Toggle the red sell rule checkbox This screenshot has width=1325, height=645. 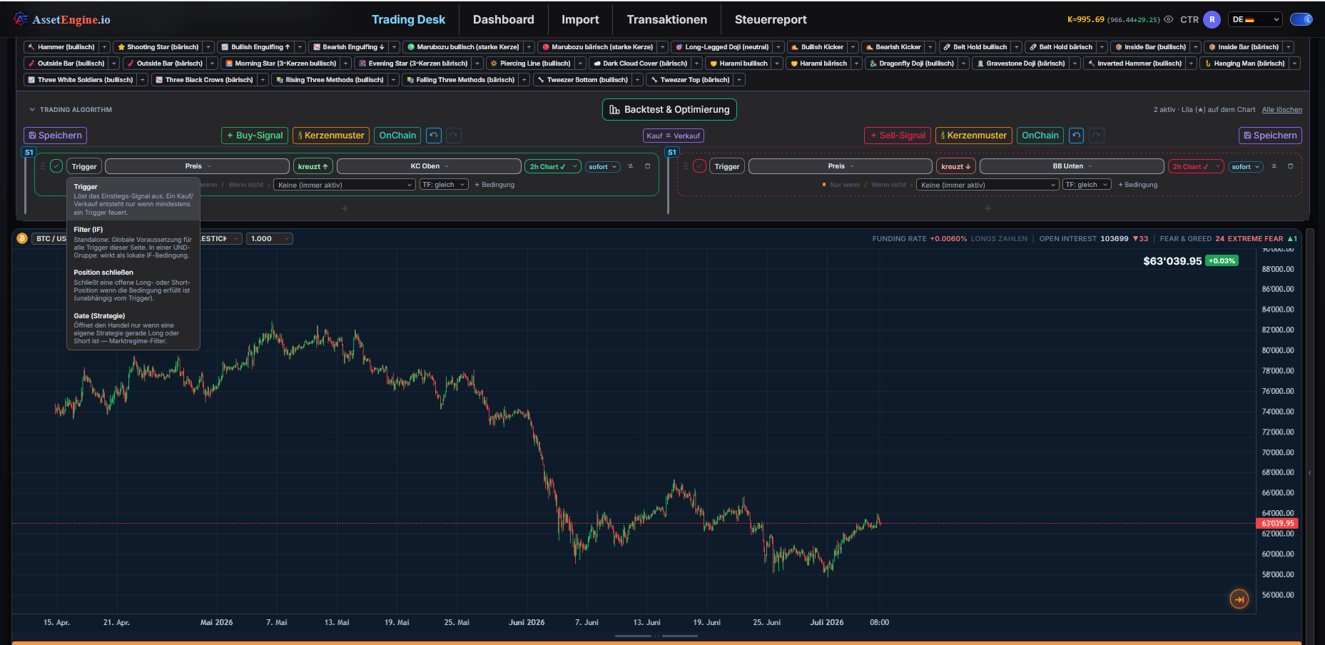pos(699,166)
